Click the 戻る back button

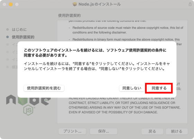[152, 131]
